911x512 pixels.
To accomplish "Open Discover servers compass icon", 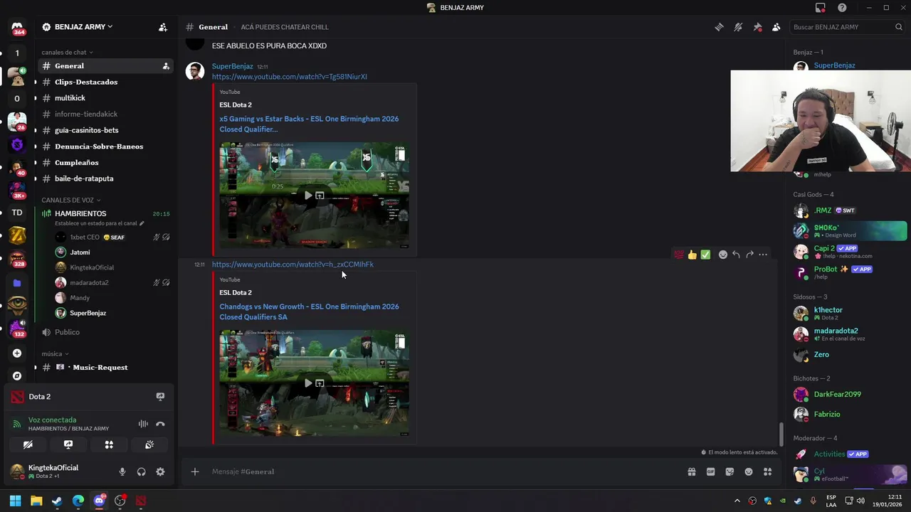I will pyautogui.click(x=17, y=375).
